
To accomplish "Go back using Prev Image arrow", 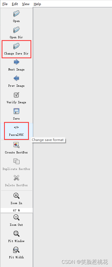I will pos(16,79).
